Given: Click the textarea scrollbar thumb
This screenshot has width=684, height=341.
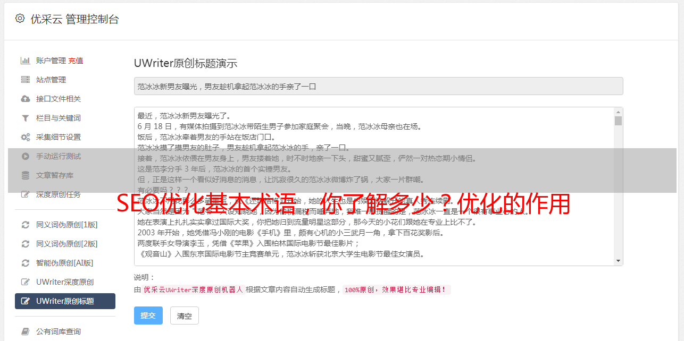Looking at the screenshot, I should [x=618, y=121].
